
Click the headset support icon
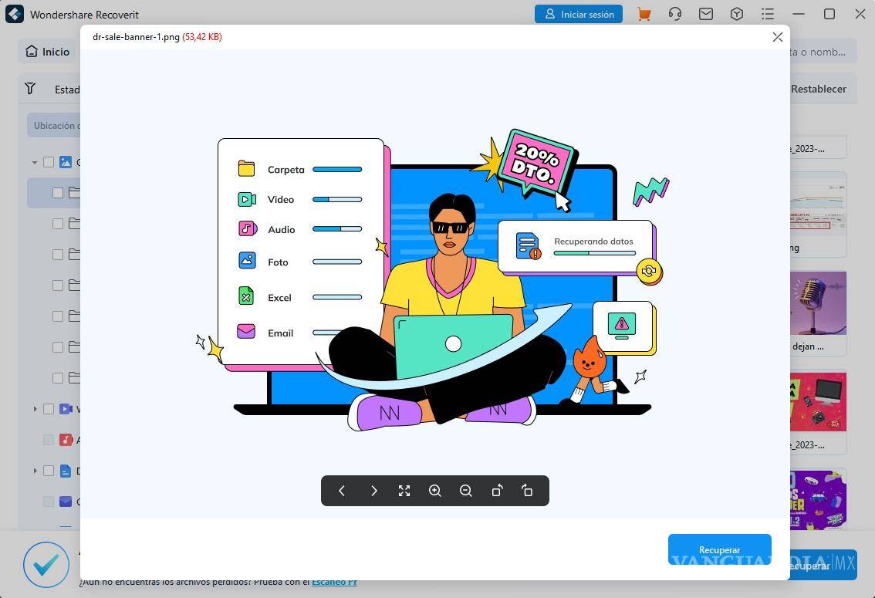tap(674, 14)
